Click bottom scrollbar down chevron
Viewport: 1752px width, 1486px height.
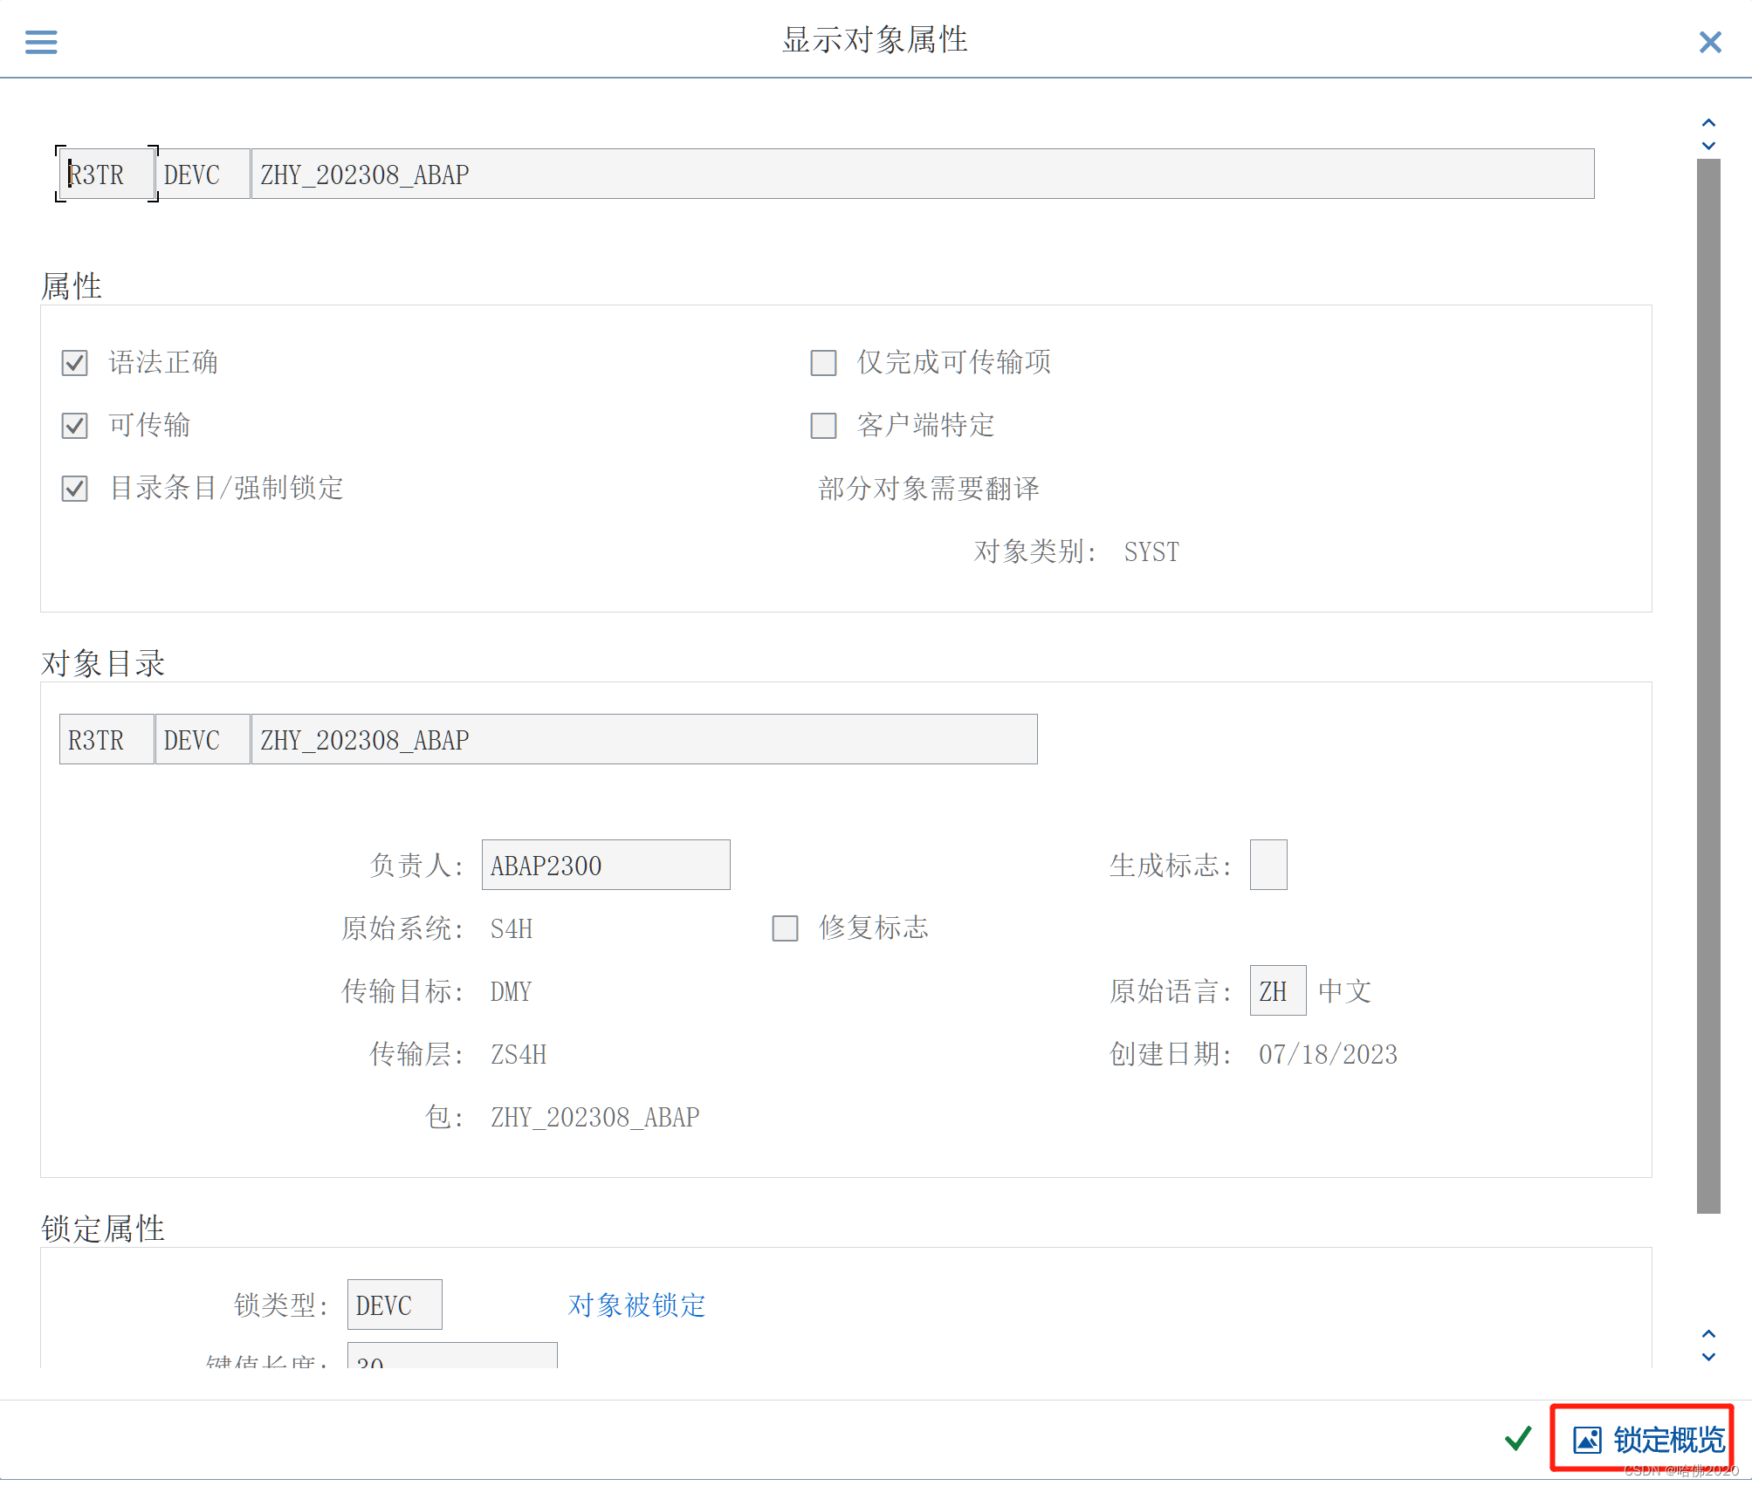1708,1357
